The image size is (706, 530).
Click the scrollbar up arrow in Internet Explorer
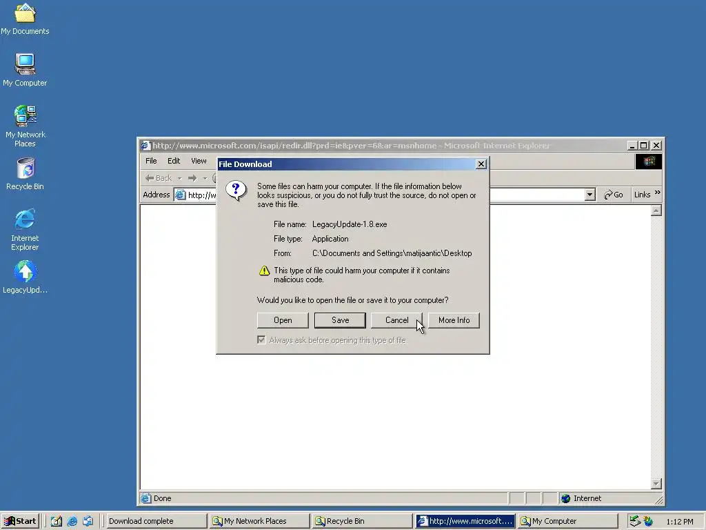point(656,210)
